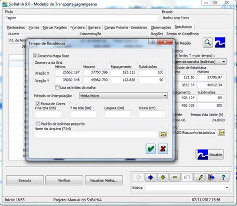Click value 37795.97 in main window
The height and width of the screenshot is (206, 237).
point(210,77)
